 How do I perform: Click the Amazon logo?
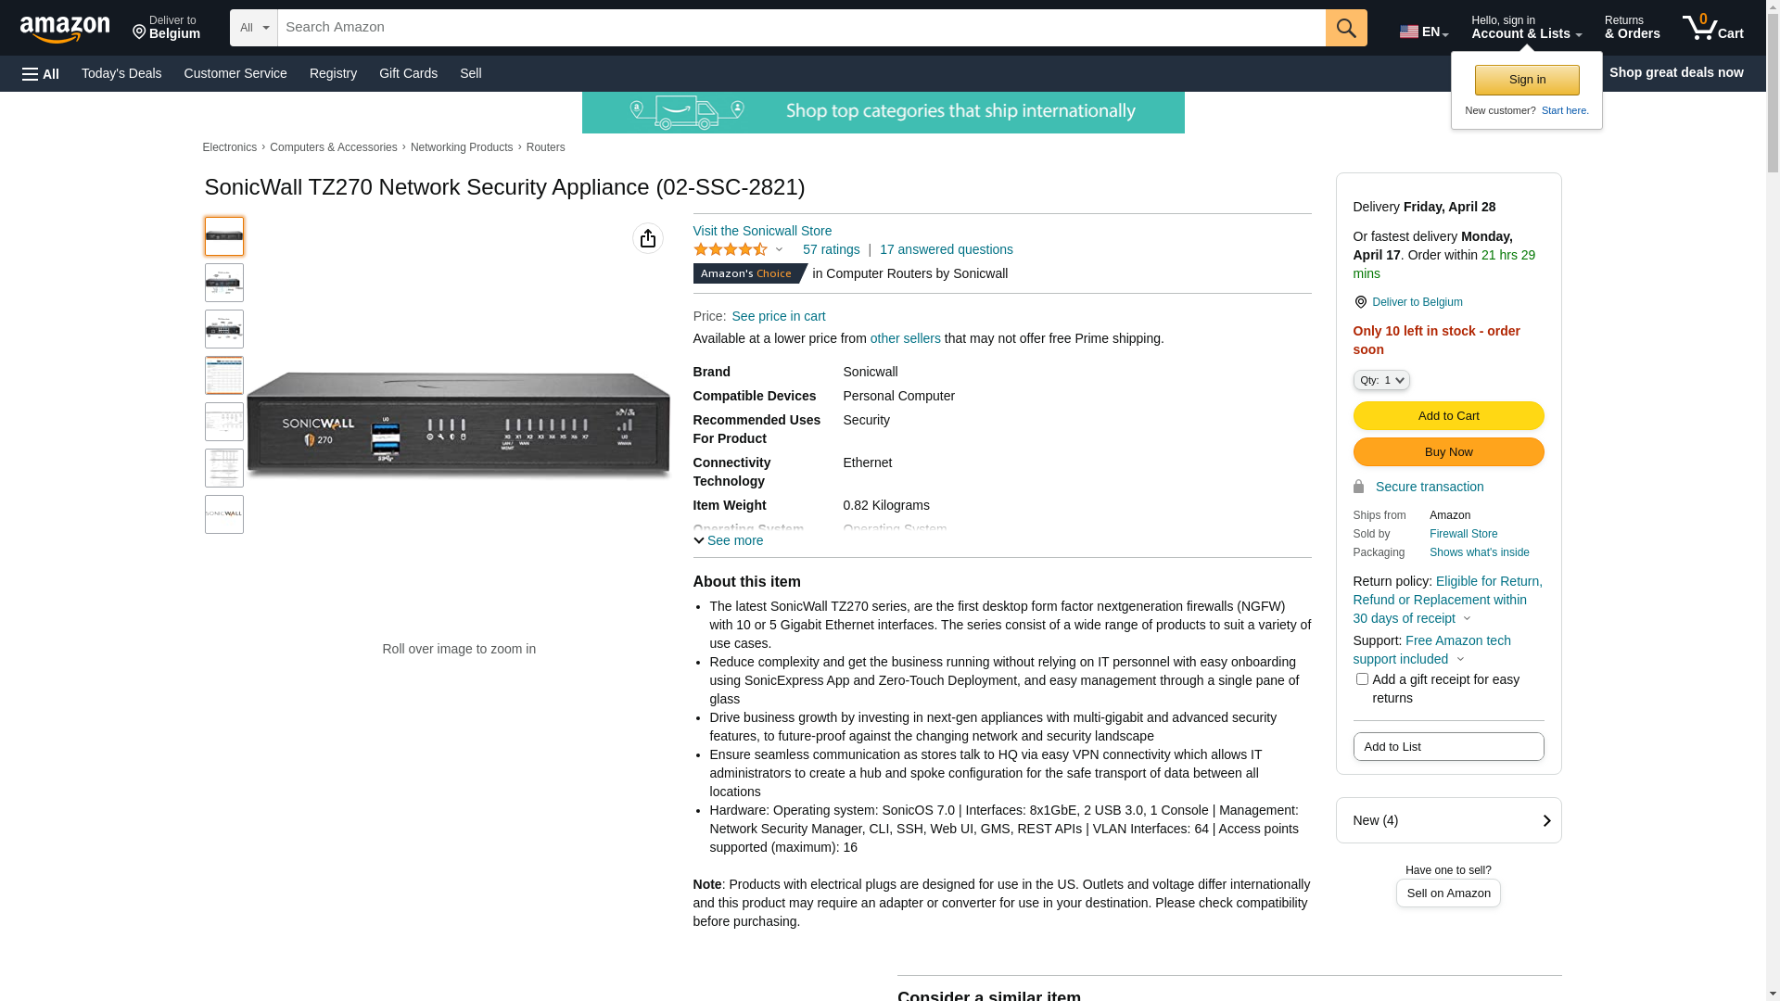tap(65, 29)
